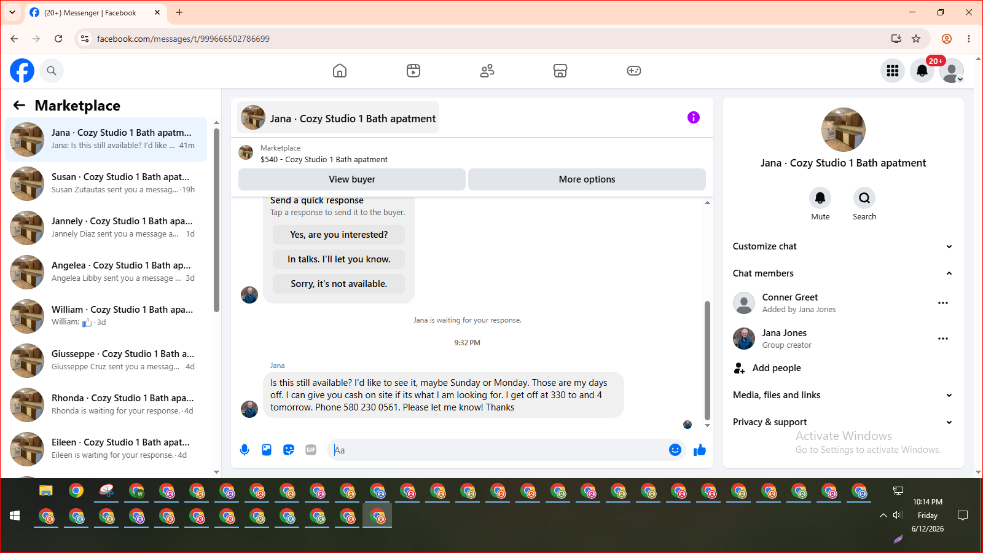The image size is (983, 553).
Task: Send a thumbs-up like
Action: [x=700, y=450]
